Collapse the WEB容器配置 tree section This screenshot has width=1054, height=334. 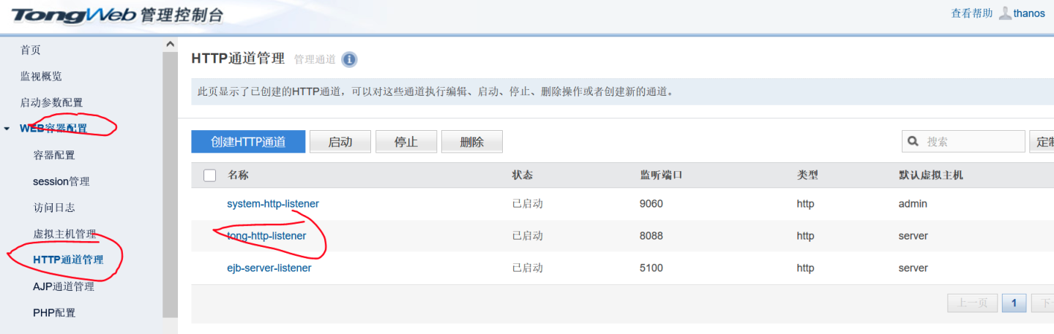click(x=7, y=129)
